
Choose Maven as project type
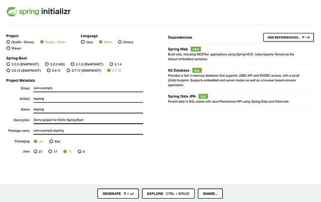point(14,48)
